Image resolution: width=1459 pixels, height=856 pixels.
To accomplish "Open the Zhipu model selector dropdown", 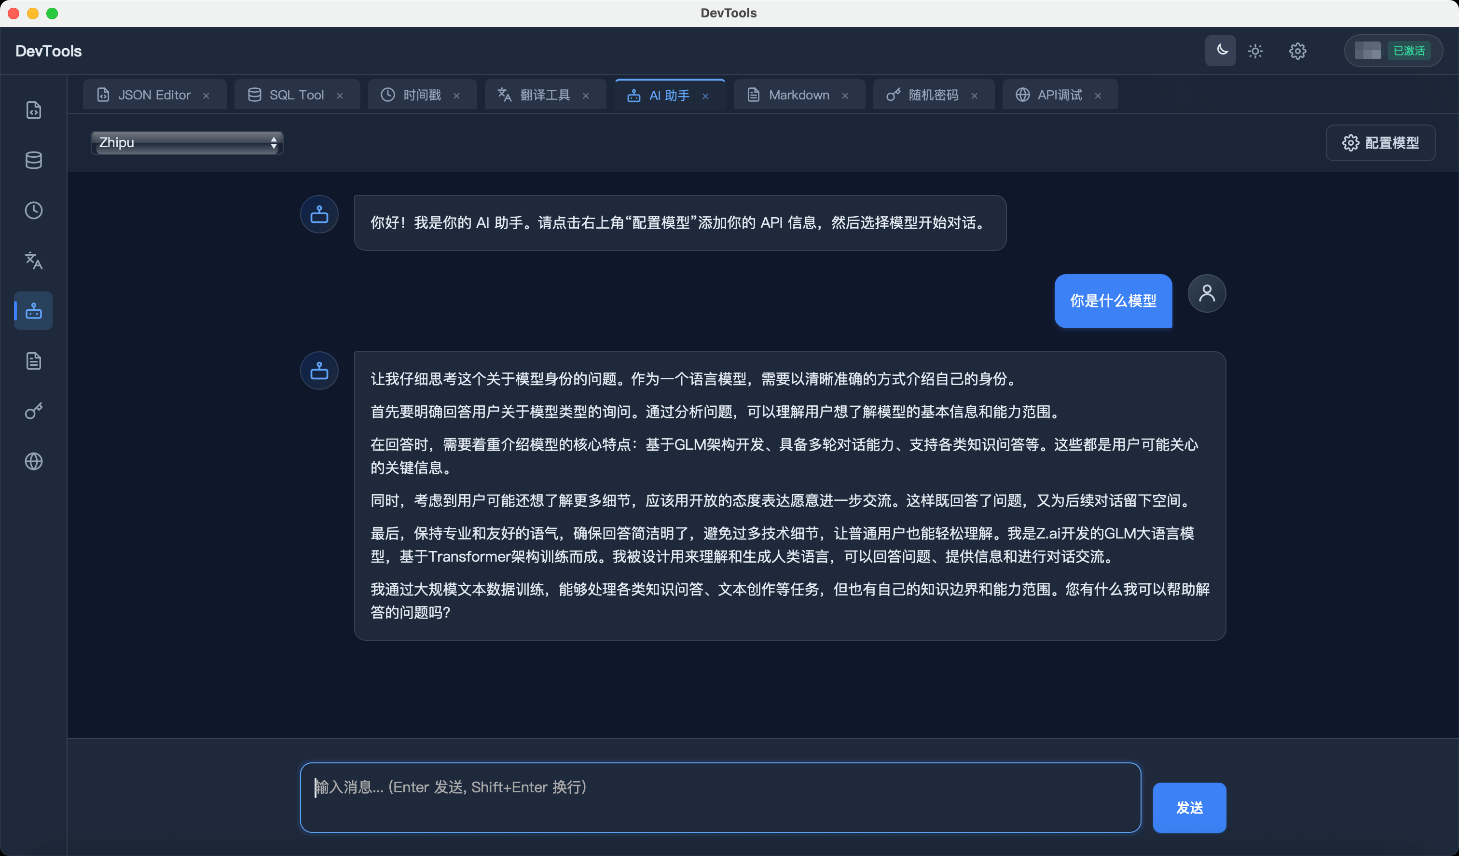I will point(186,142).
